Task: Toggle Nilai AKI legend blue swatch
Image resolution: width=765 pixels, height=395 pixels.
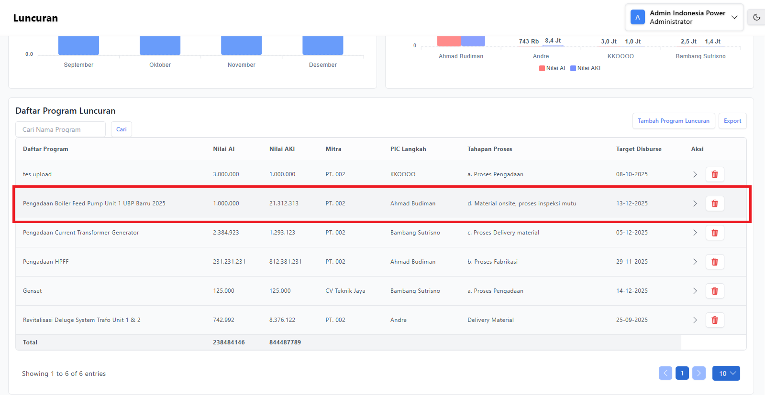Action: (573, 68)
